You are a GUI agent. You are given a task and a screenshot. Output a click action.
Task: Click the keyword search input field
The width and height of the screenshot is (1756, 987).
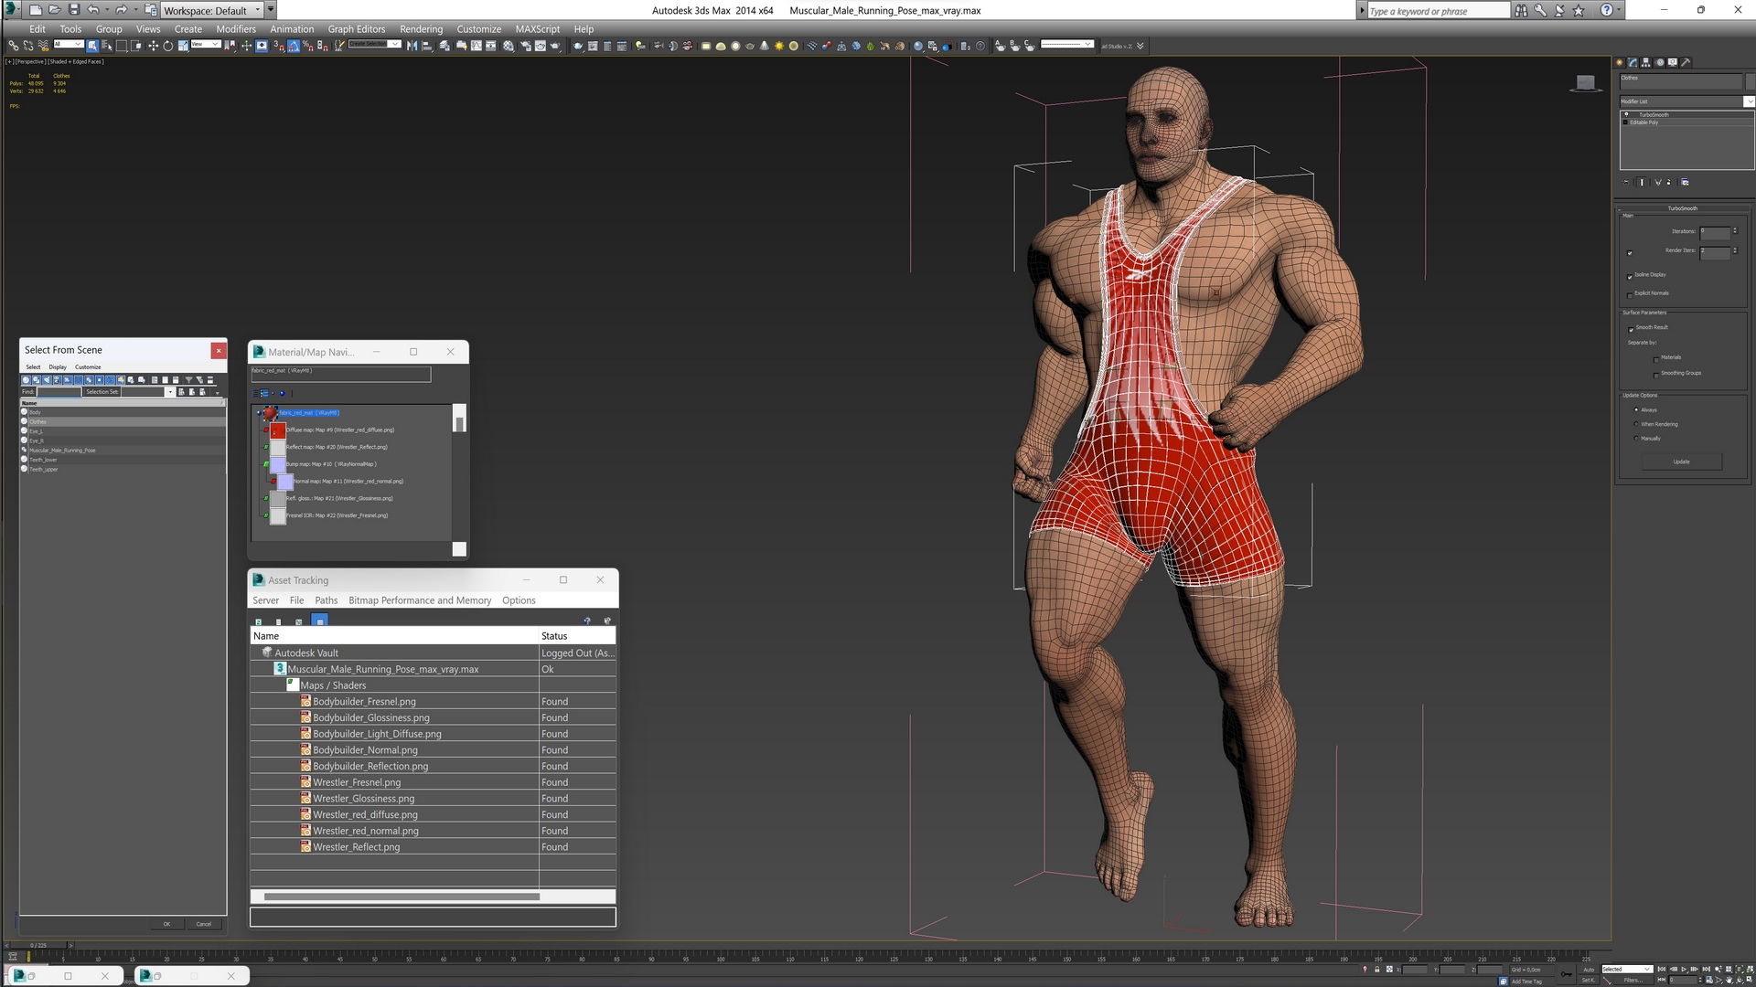1438,11
